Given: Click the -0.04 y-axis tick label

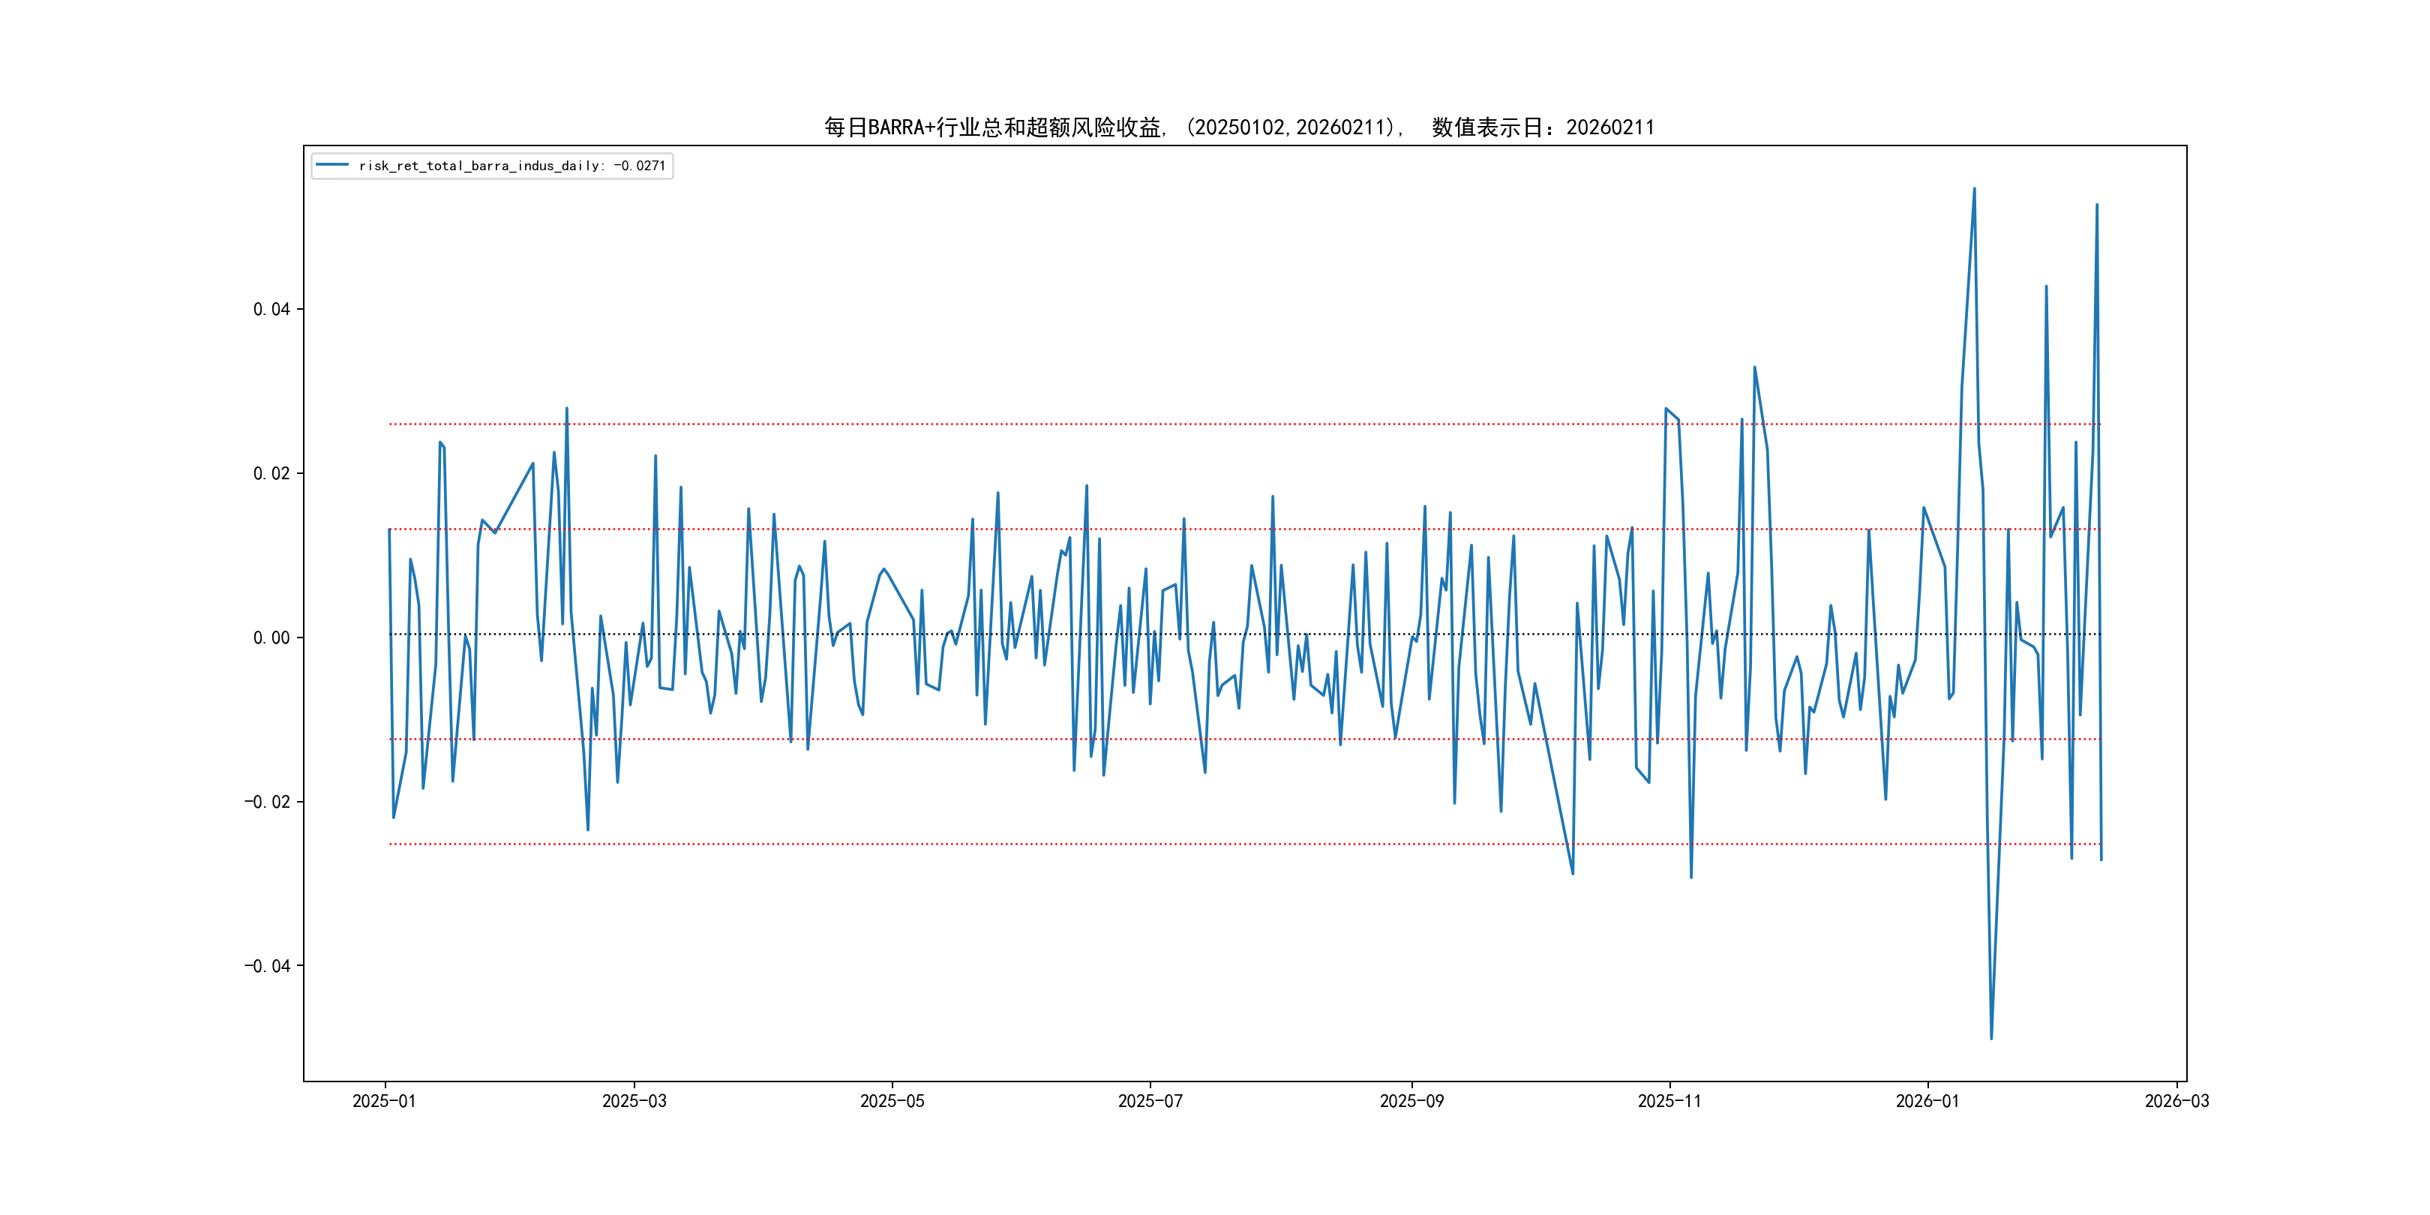Looking at the screenshot, I should 268,966.
